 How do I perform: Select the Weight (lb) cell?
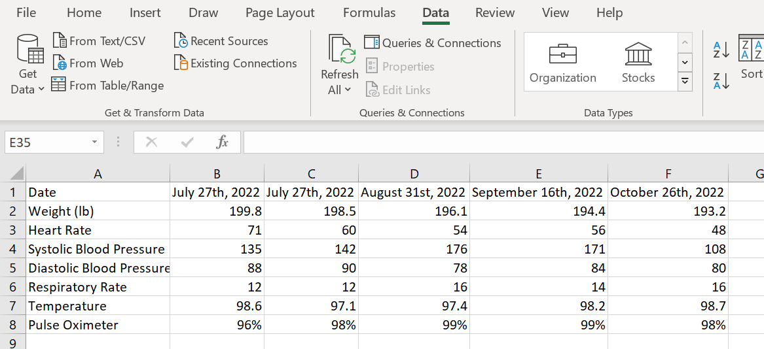click(x=98, y=211)
